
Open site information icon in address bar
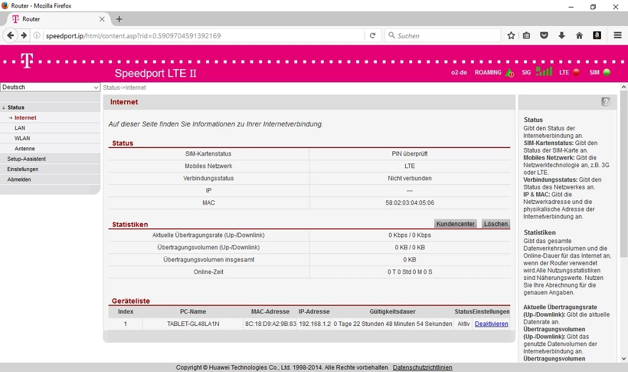pyautogui.click(x=36, y=36)
